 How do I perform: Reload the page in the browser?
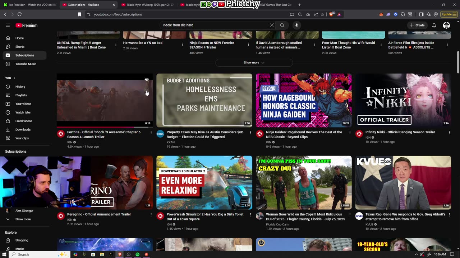19,14
